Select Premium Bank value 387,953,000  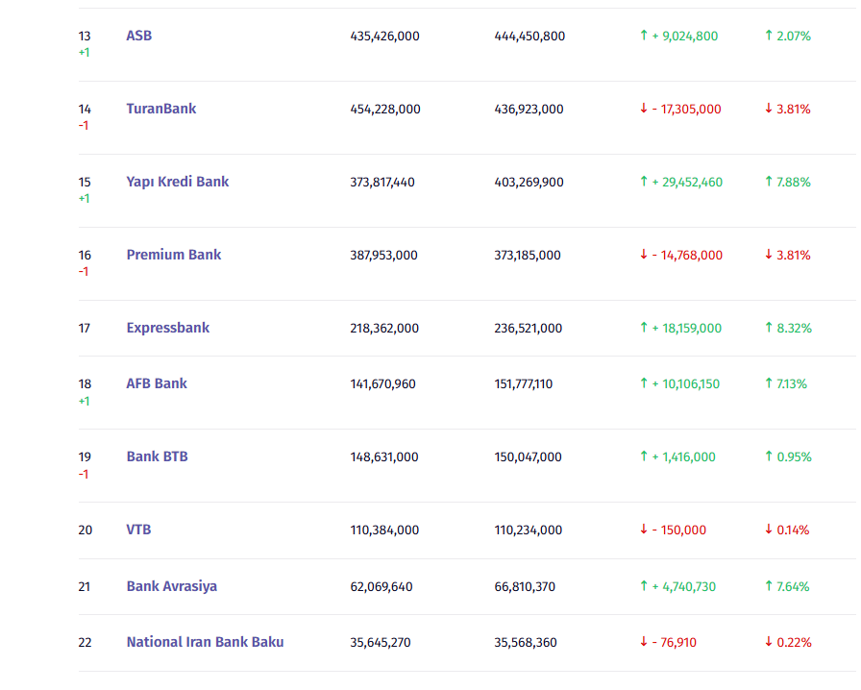pos(383,256)
